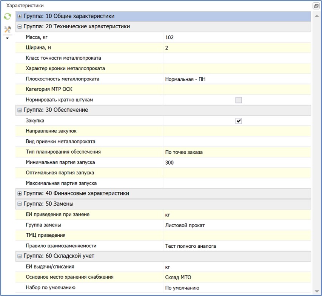Open the small arrow under tools icon
Image resolution: width=322 pixels, height=296 pixels.
click(x=7, y=38)
